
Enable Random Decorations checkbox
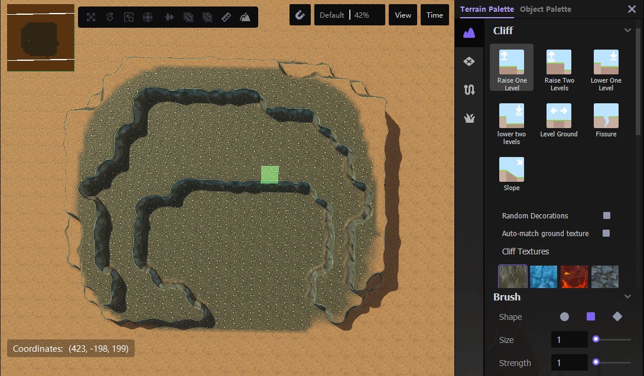click(x=607, y=215)
